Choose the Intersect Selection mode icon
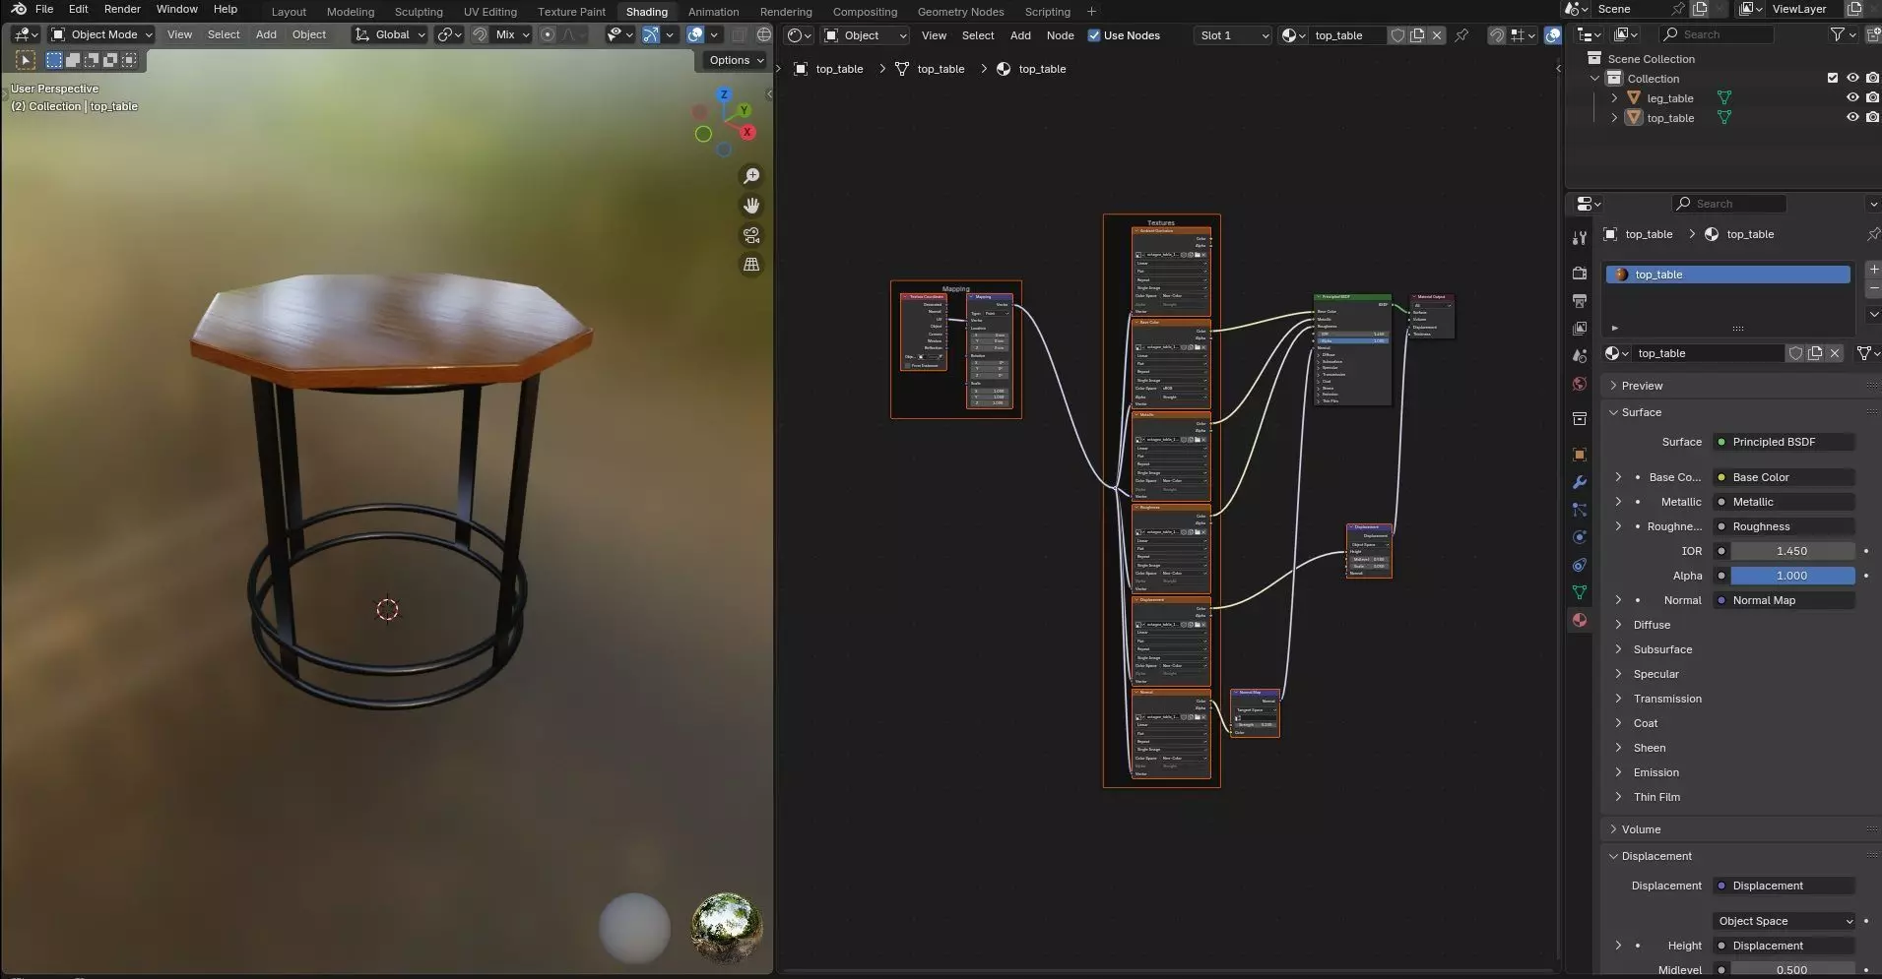 click(x=129, y=60)
